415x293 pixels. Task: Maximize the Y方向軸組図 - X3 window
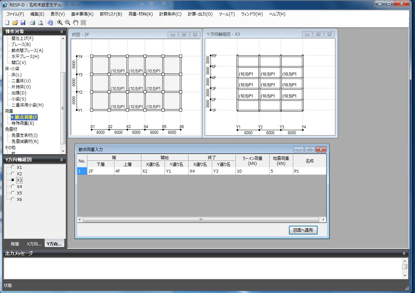tap(318, 34)
